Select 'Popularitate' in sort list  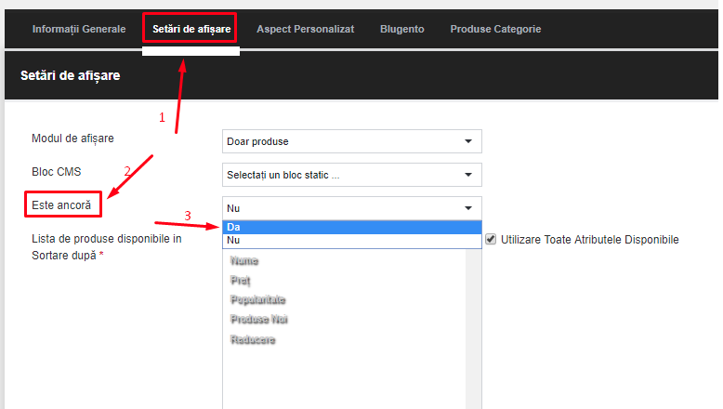(257, 299)
